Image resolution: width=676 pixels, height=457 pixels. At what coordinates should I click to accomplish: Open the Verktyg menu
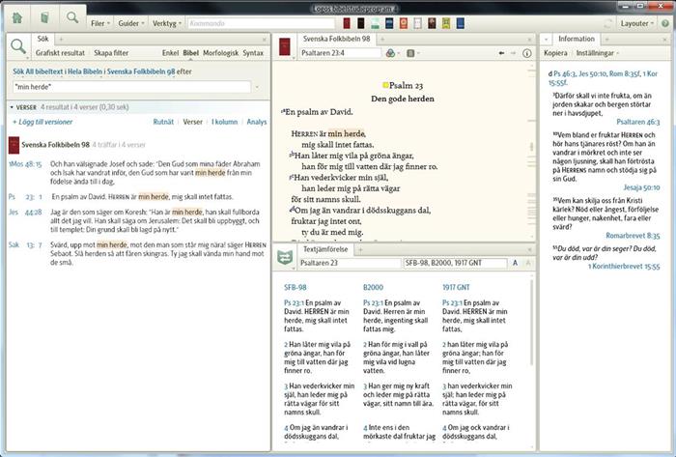tap(167, 23)
